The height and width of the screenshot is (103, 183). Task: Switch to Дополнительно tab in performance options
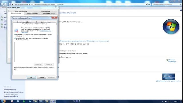(46, 22)
